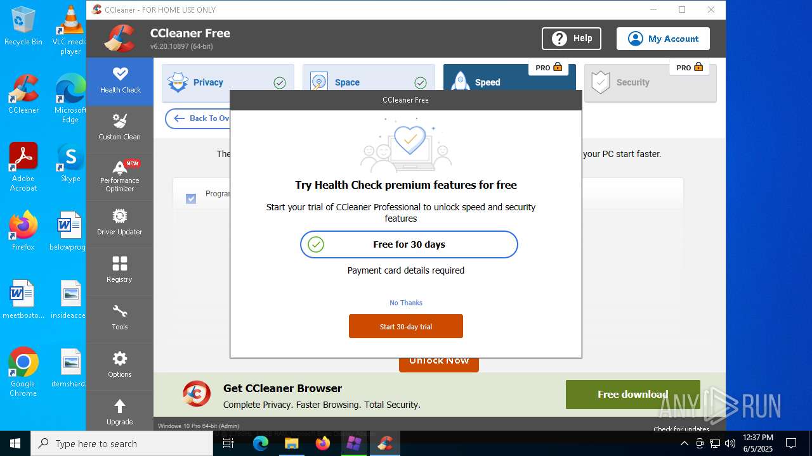Open Tools section
Image resolution: width=812 pixels, height=456 pixels.
tap(120, 318)
